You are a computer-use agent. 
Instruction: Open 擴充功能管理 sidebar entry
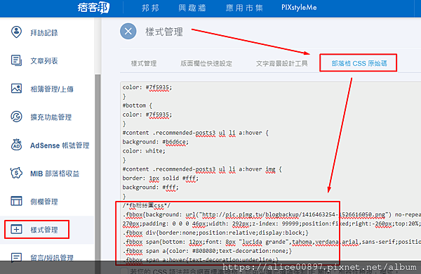(x=51, y=117)
